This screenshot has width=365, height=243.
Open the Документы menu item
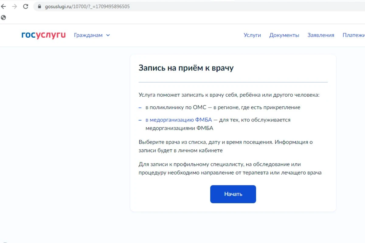point(284,35)
